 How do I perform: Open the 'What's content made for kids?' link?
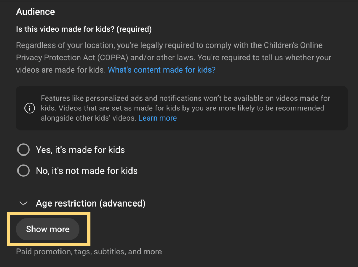162,70
